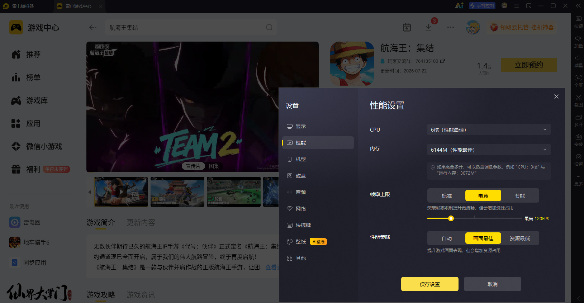Click the 手机控制 button in title bar
Image resolution: width=584 pixels, height=303 pixels.
[482, 6]
